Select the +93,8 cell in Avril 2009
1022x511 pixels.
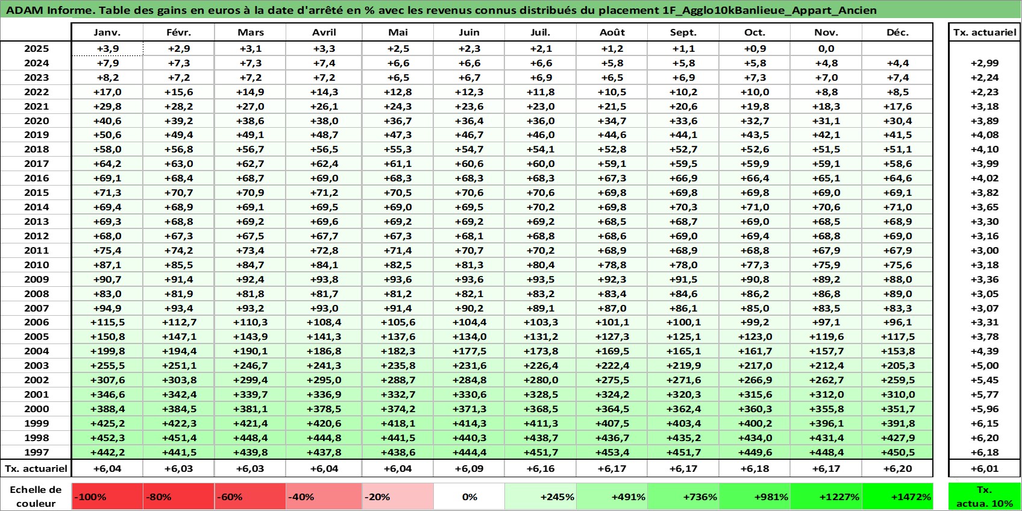pyautogui.click(x=324, y=280)
